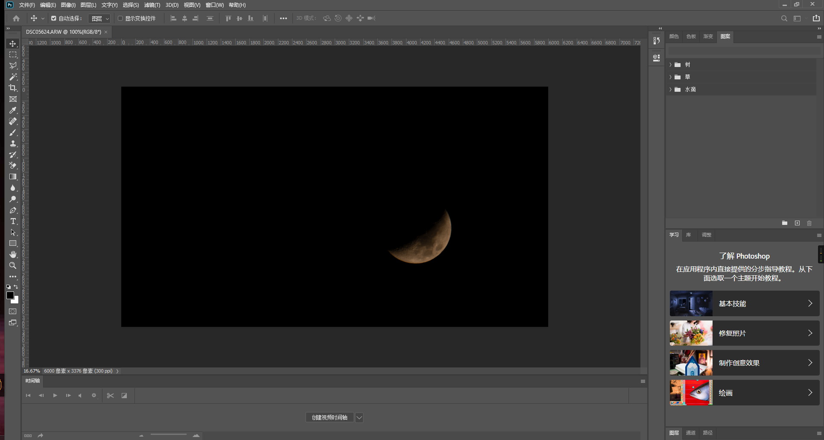
Task: Open the 图层 auto-select dropdown
Action: tap(99, 18)
